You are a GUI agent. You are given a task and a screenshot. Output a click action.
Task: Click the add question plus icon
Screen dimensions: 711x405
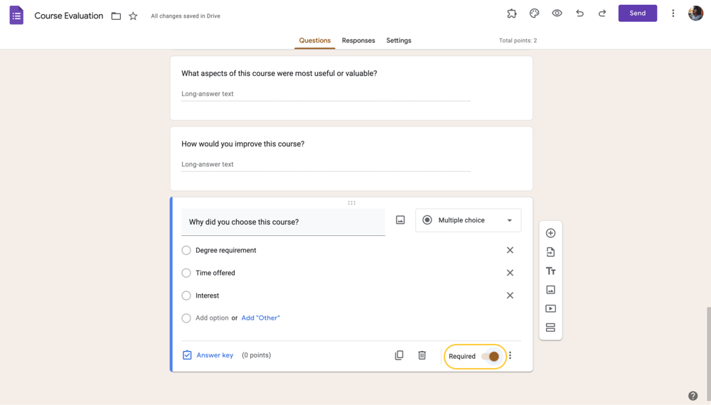tap(550, 233)
